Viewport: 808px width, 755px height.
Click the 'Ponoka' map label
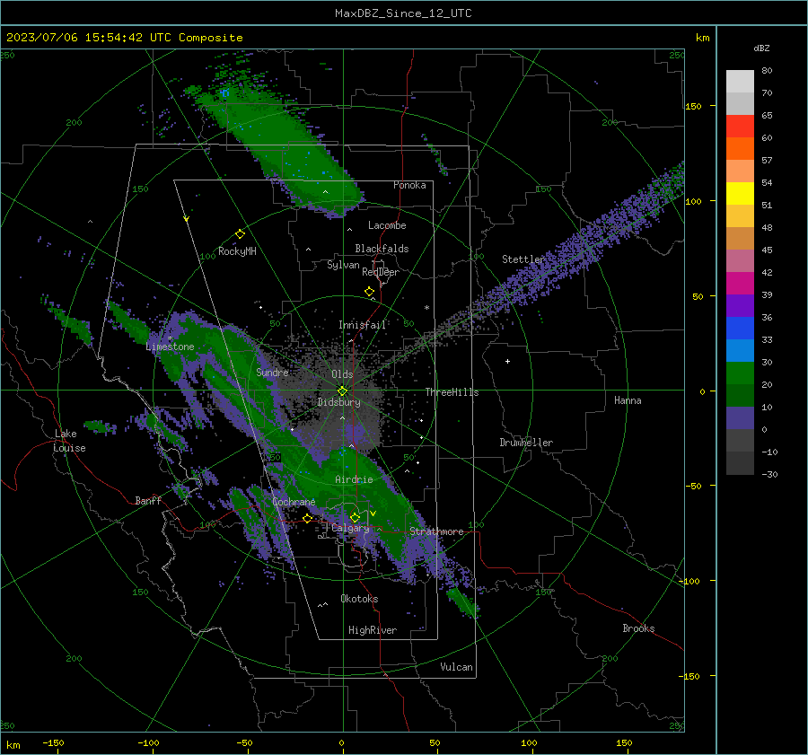click(x=409, y=185)
